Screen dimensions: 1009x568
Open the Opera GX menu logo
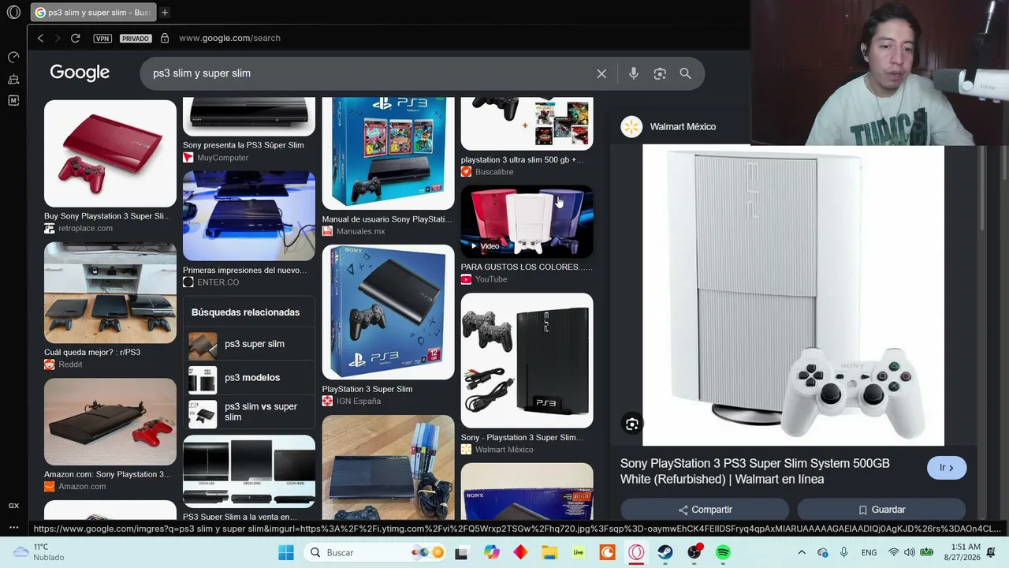pyautogui.click(x=13, y=13)
